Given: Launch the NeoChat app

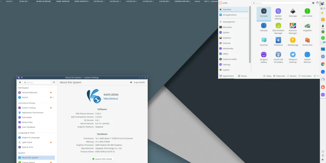Looking at the screenshot, I should click(264, 42).
